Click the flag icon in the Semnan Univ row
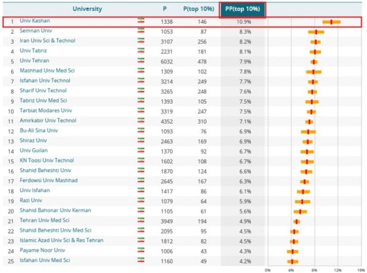Screen dimensions: 367x273 tap(141, 31)
